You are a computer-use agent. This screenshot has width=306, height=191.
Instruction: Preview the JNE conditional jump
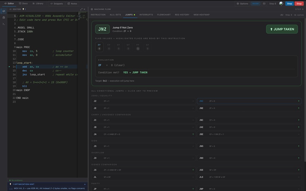coord(249,108)
